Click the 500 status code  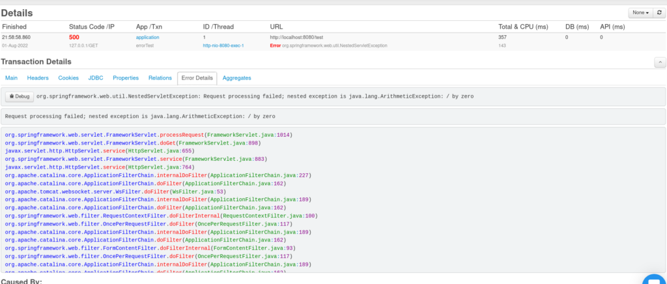tap(74, 37)
